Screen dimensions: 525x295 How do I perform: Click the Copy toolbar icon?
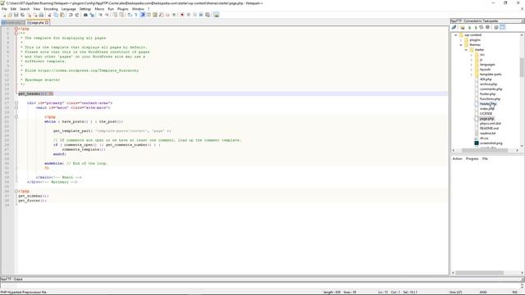(56, 15)
